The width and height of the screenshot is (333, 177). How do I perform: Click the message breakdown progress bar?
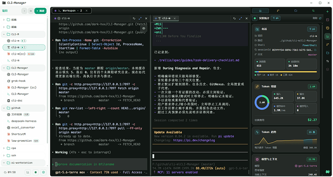[x=286, y=72]
